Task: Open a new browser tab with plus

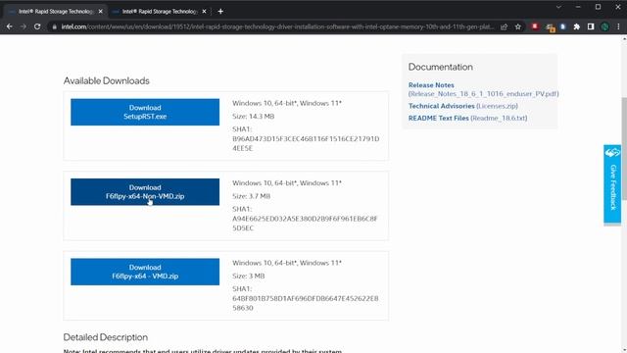Action: 220,11
